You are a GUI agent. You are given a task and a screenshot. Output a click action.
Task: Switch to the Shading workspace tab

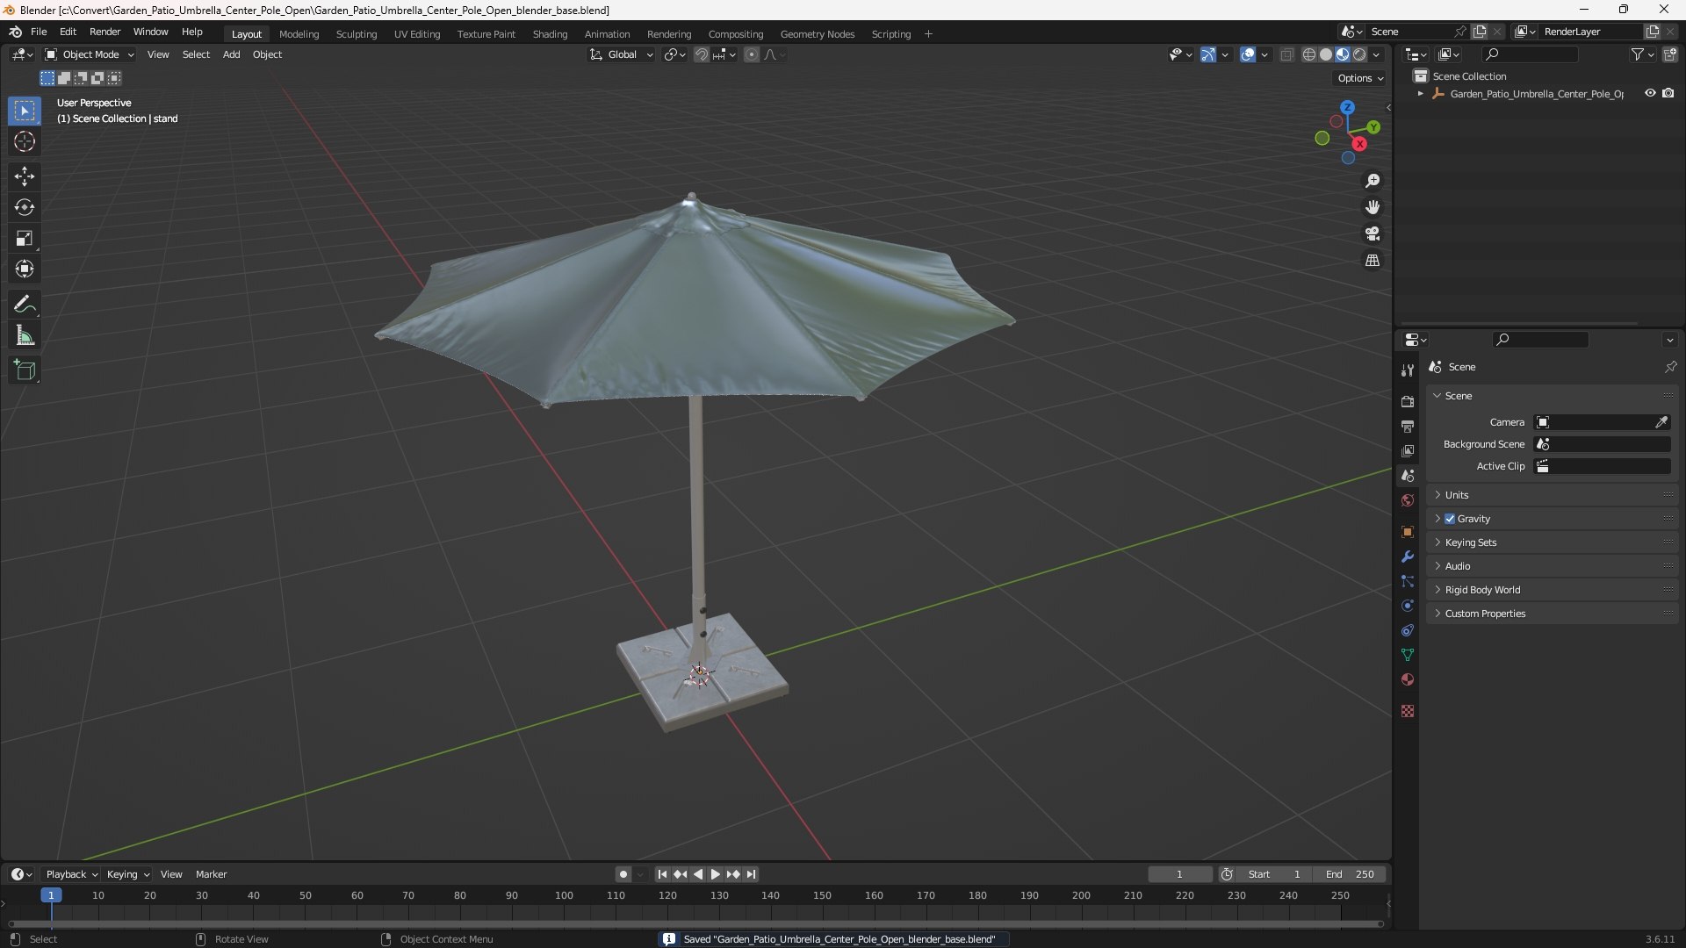pyautogui.click(x=550, y=34)
